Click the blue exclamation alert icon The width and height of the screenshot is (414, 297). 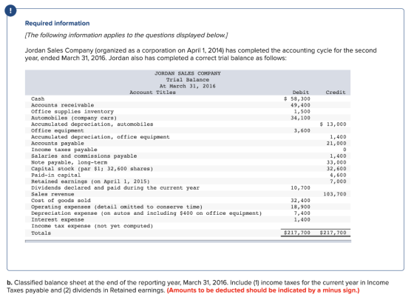pyautogui.click(x=10, y=11)
